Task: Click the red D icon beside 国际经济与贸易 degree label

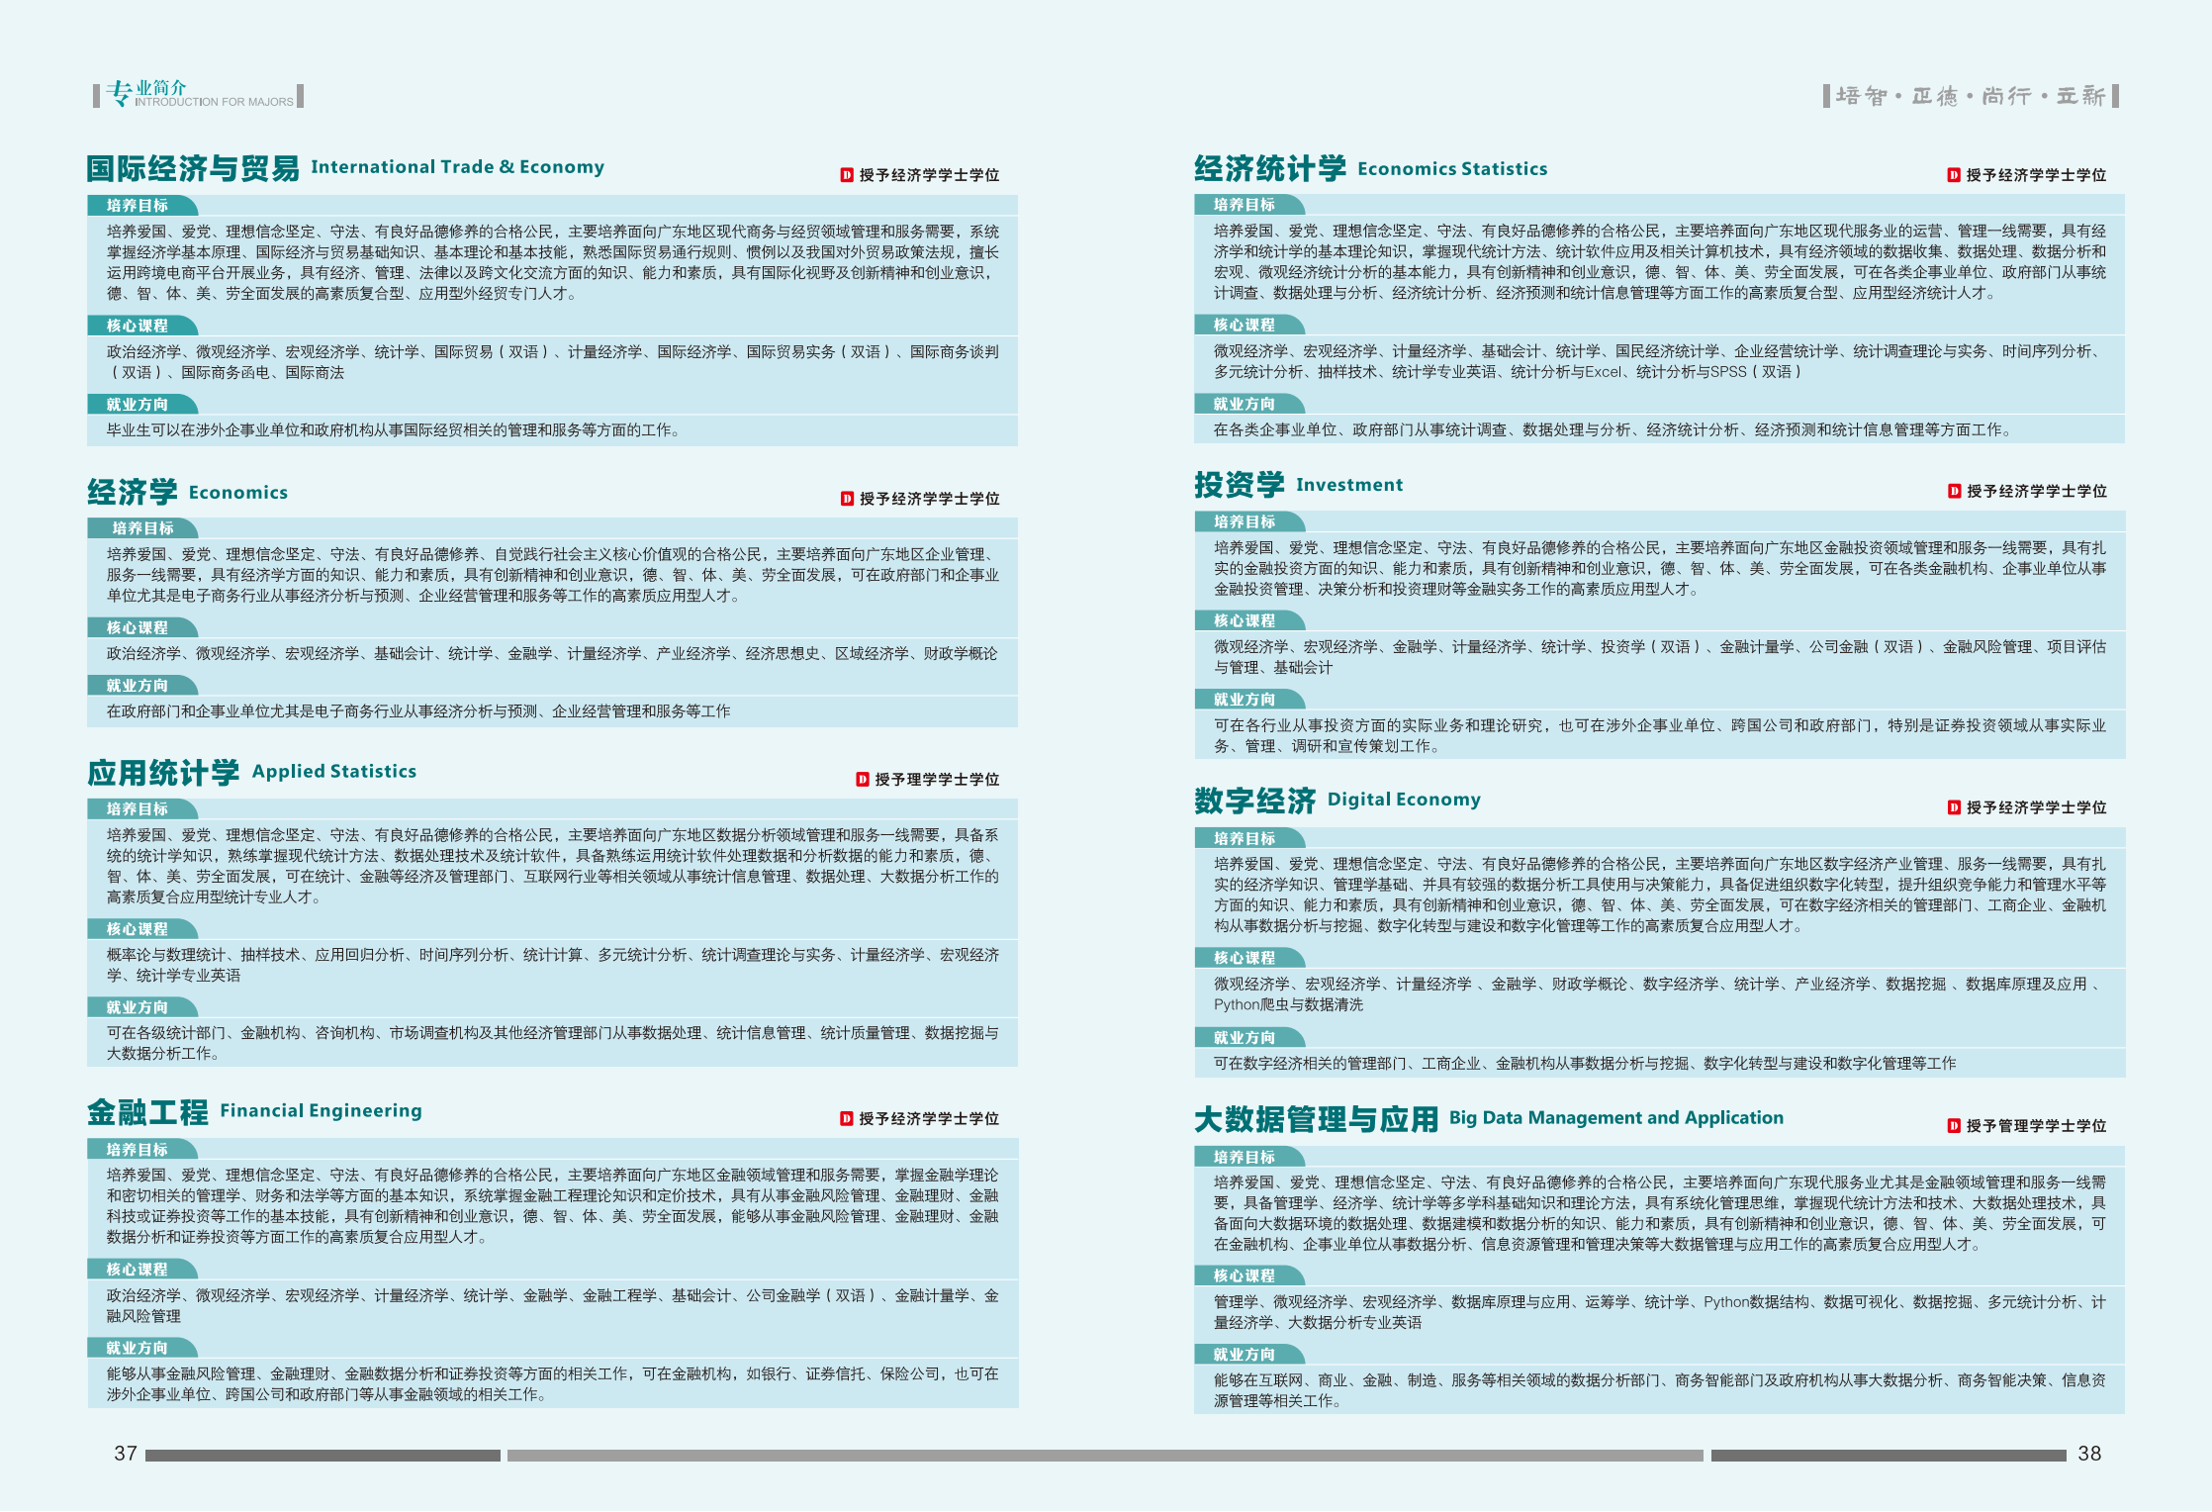Action: tap(847, 175)
